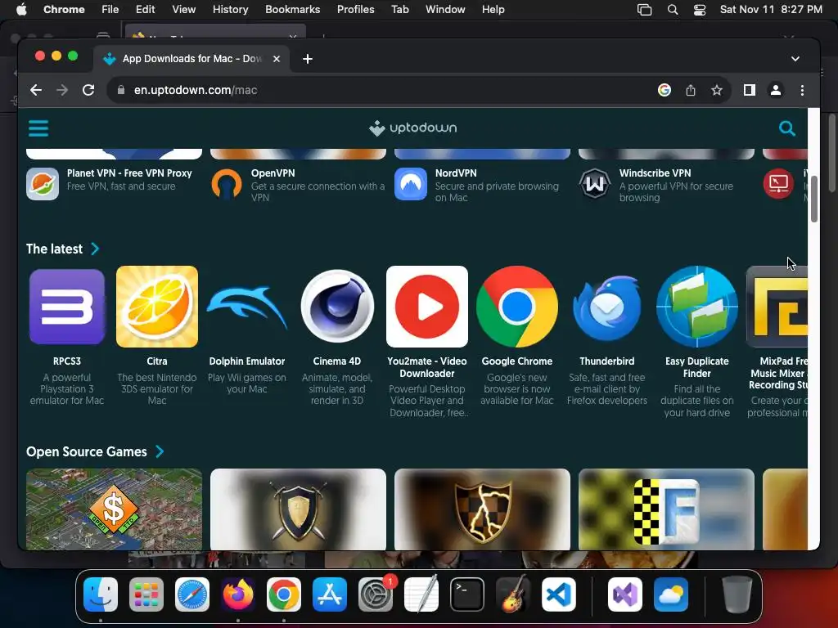Bookmark this page with the star
This screenshot has height=628, width=838.
click(x=717, y=90)
